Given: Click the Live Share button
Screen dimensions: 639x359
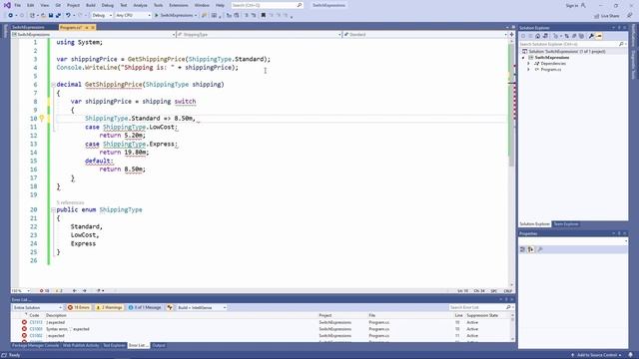Looking at the screenshot, I should tap(606, 16).
